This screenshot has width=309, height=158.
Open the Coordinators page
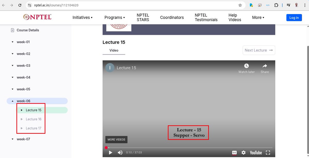[x=172, y=17]
